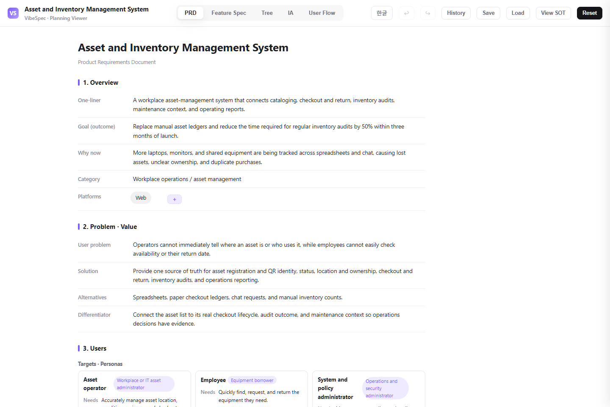Viewport: 610px width, 407px height.
Task: Click the app name in the header
Action: coord(86,9)
